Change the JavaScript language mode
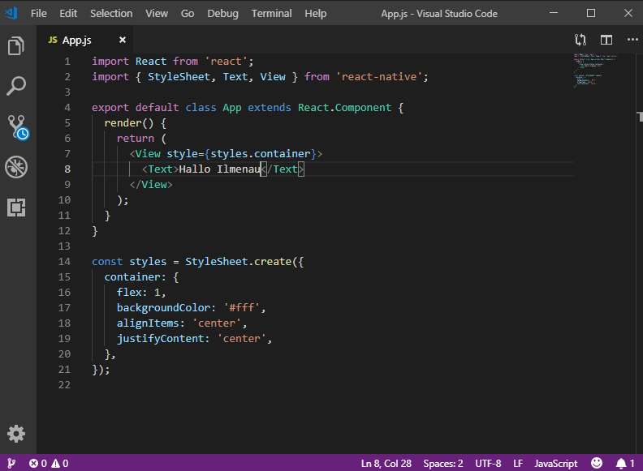 [555, 464]
